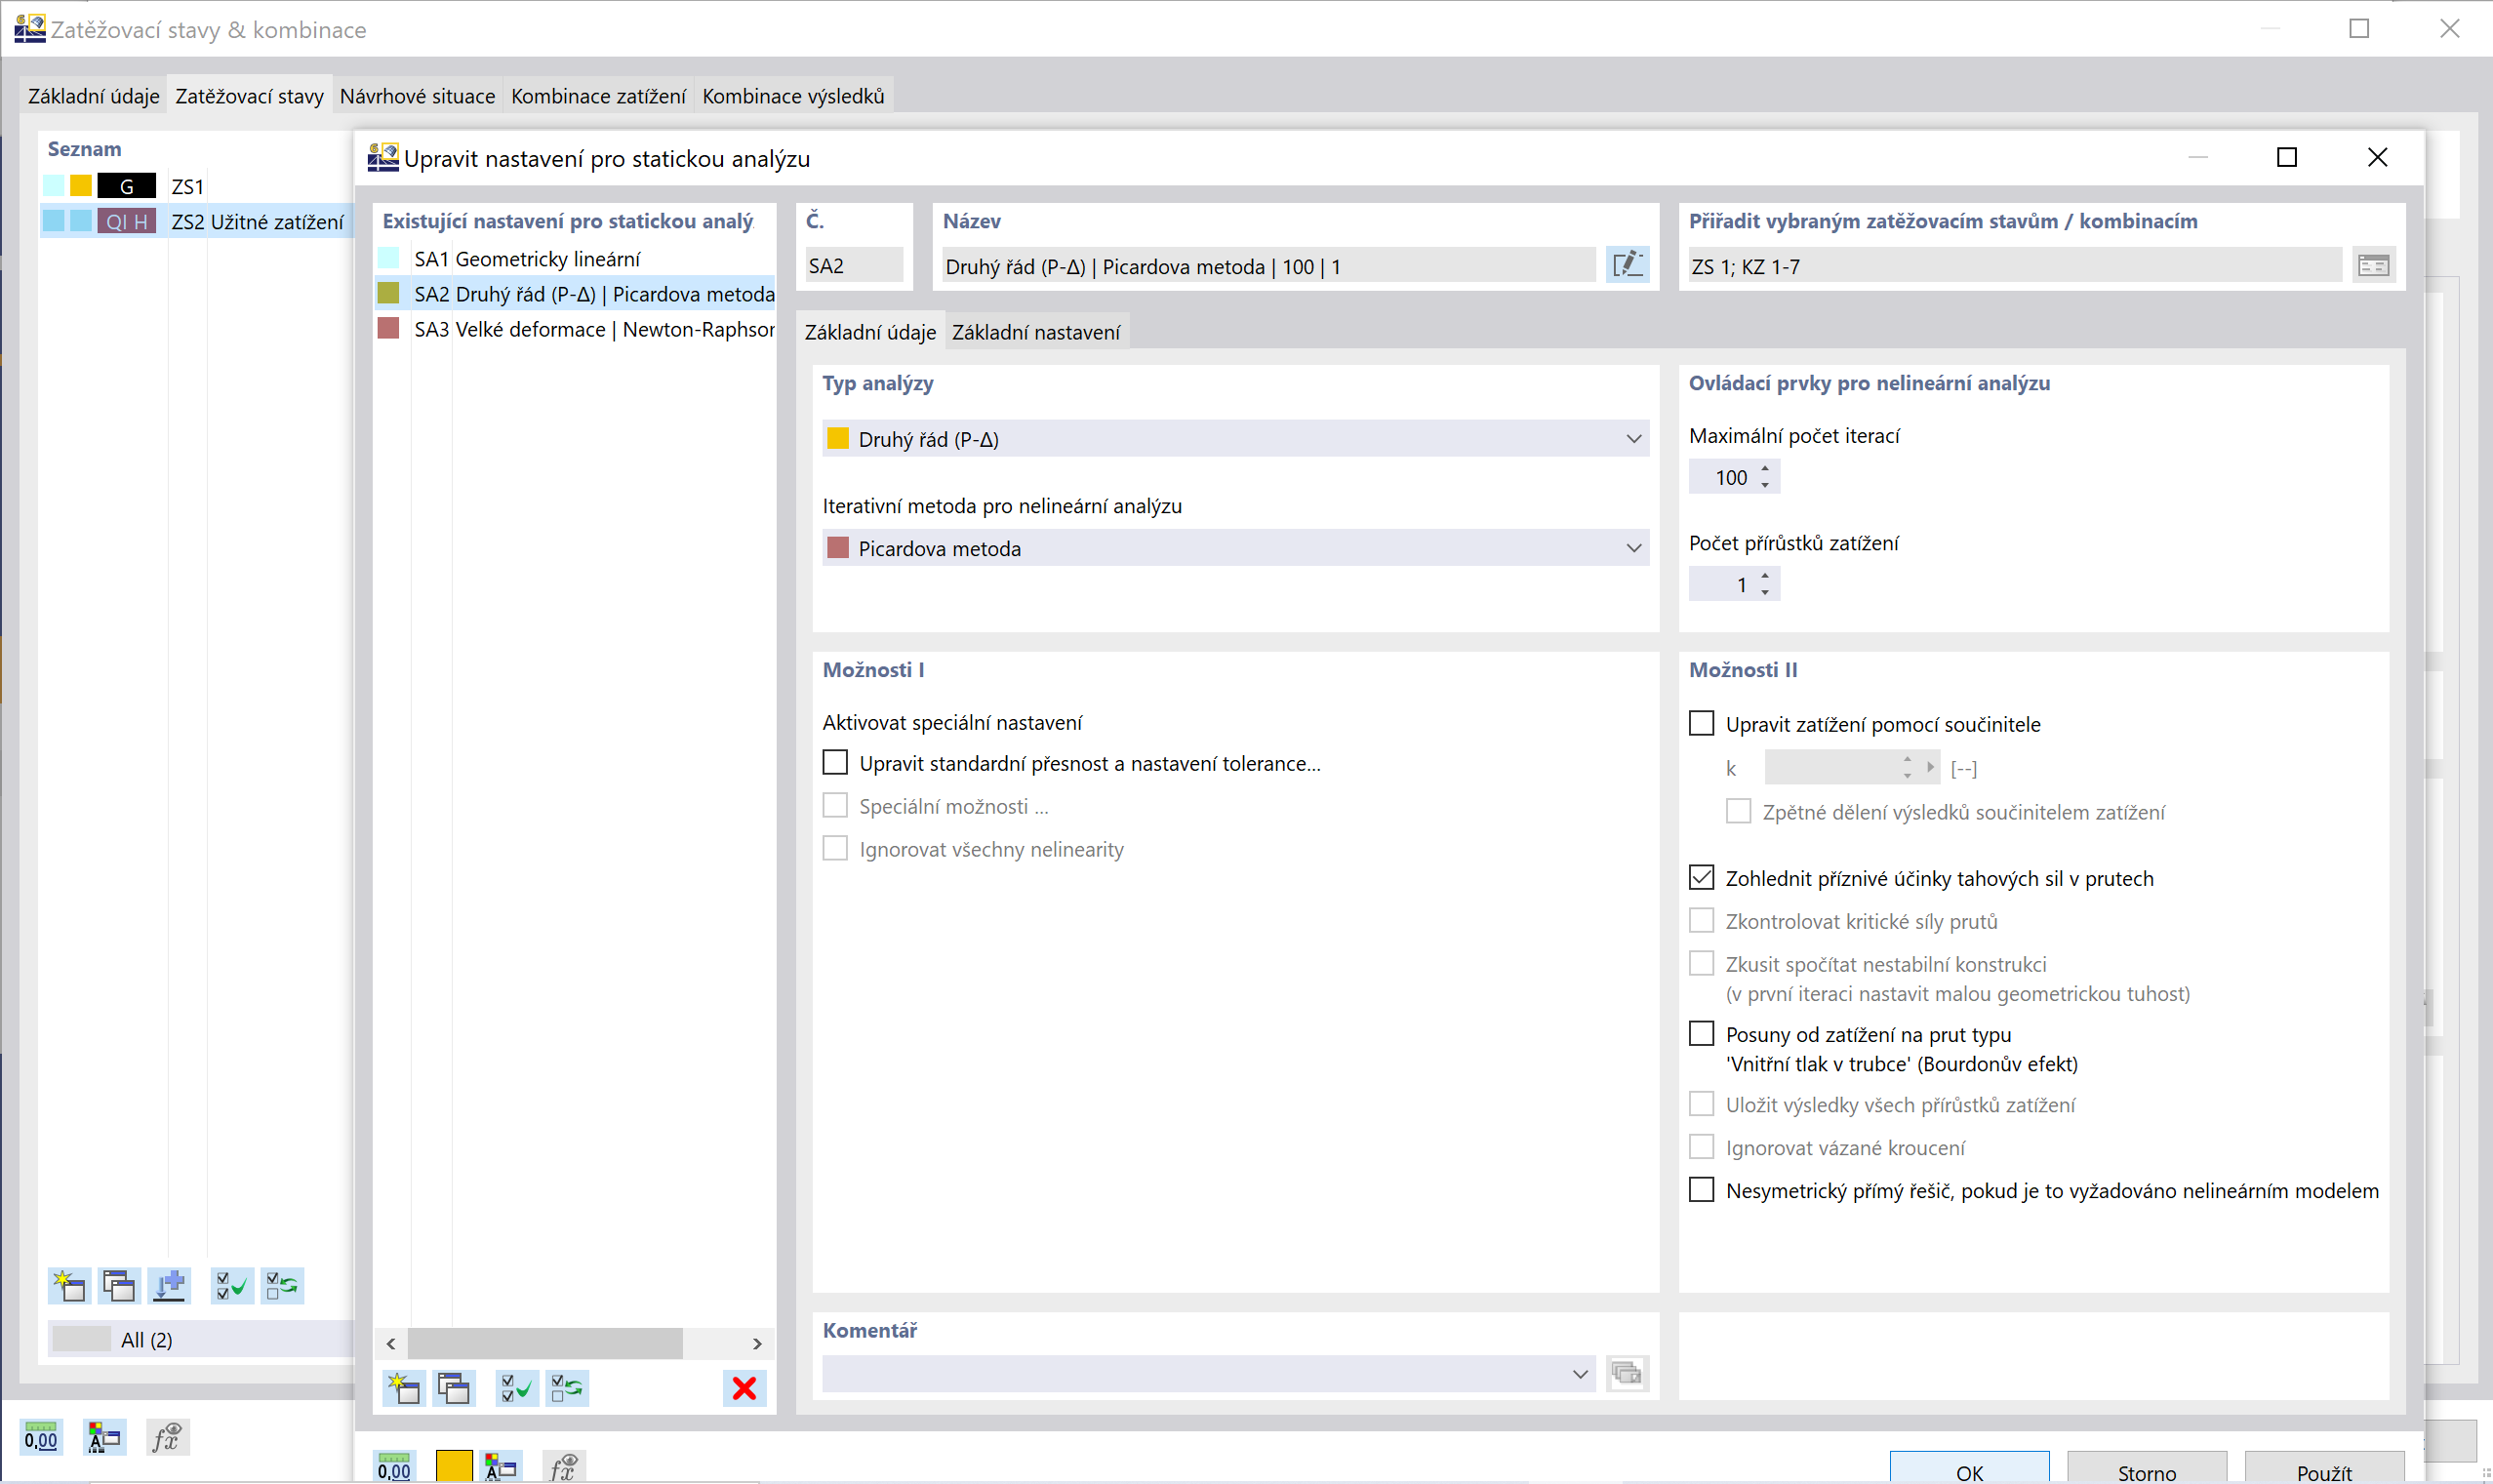Copy selected static analysis setting icon
Image resolution: width=2493 pixels, height=1484 pixels.
point(454,1388)
